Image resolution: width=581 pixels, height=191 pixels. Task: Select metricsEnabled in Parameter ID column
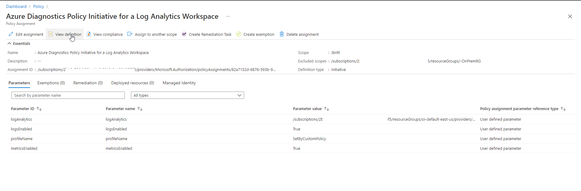24,148
